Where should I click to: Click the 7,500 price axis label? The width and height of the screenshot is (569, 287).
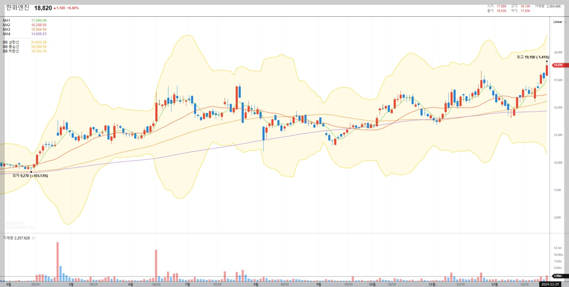[557, 190]
